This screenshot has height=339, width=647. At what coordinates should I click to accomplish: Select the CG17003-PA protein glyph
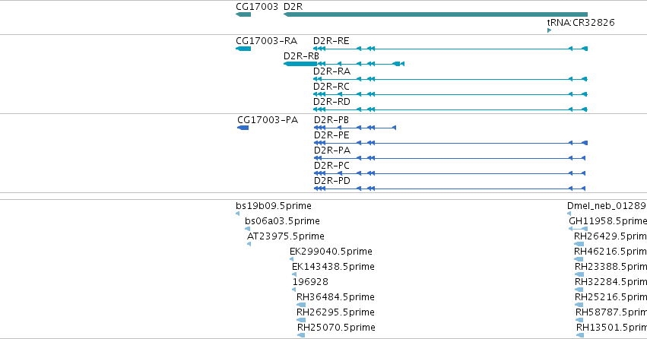[243, 128]
